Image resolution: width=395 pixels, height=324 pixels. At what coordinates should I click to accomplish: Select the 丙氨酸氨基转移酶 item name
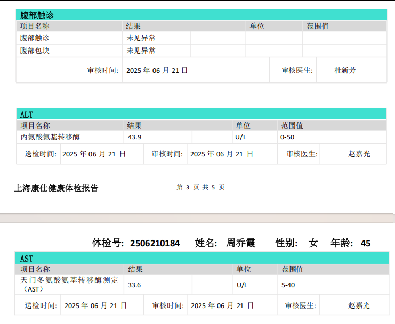click(x=50, y=137)
